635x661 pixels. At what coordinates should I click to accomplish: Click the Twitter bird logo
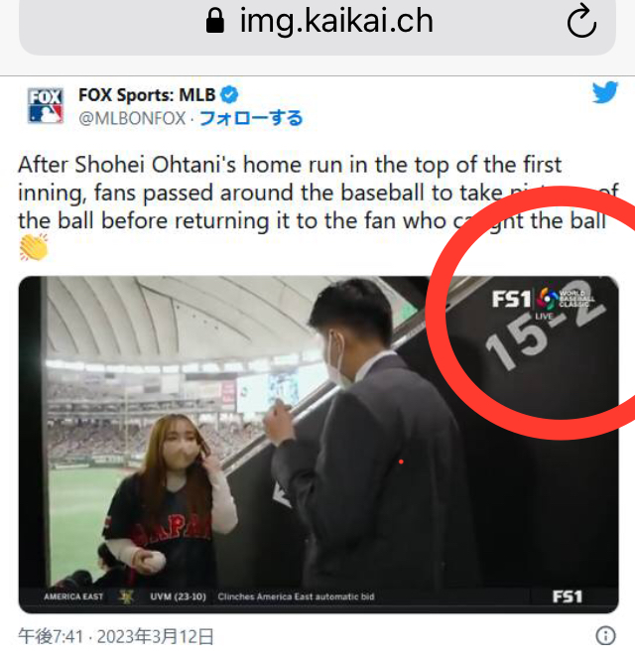pos(605,92)
